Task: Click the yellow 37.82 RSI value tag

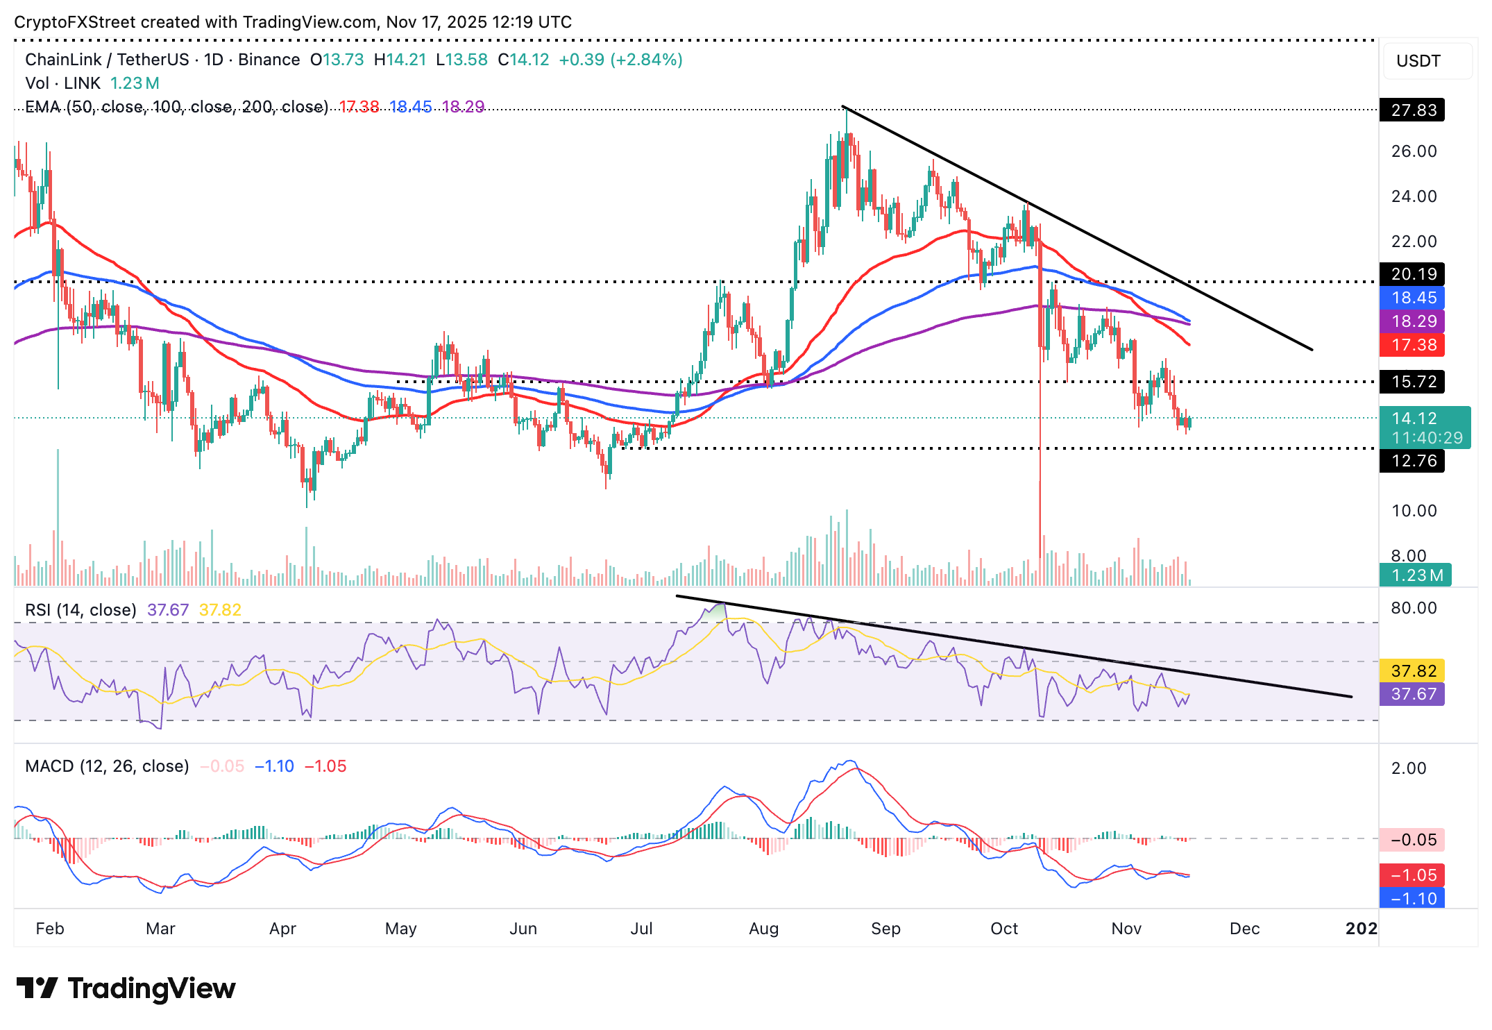Action: tap(1412, 670)
